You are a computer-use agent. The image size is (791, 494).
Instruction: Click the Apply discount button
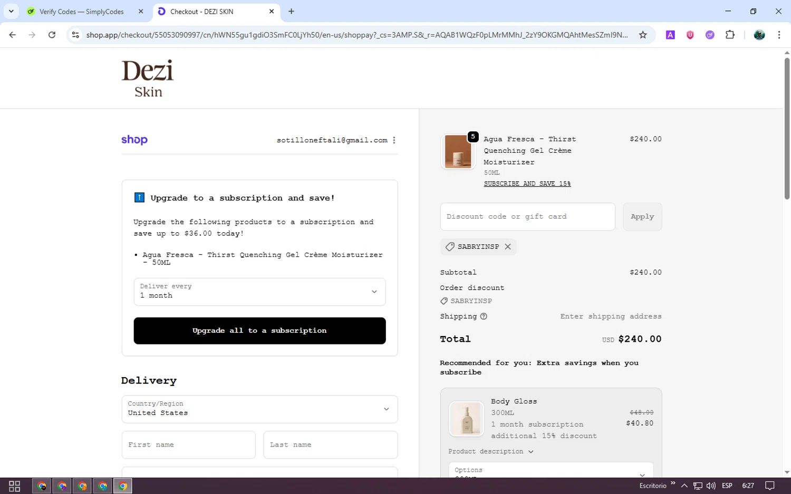pyautogui.click(x=642, y=216)
